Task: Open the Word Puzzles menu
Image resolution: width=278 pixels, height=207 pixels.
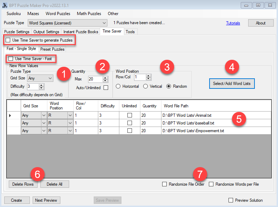Action: click(x=58, y=14)
